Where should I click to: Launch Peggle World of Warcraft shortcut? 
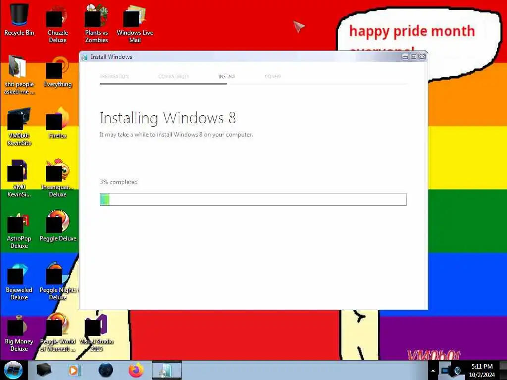57,333
